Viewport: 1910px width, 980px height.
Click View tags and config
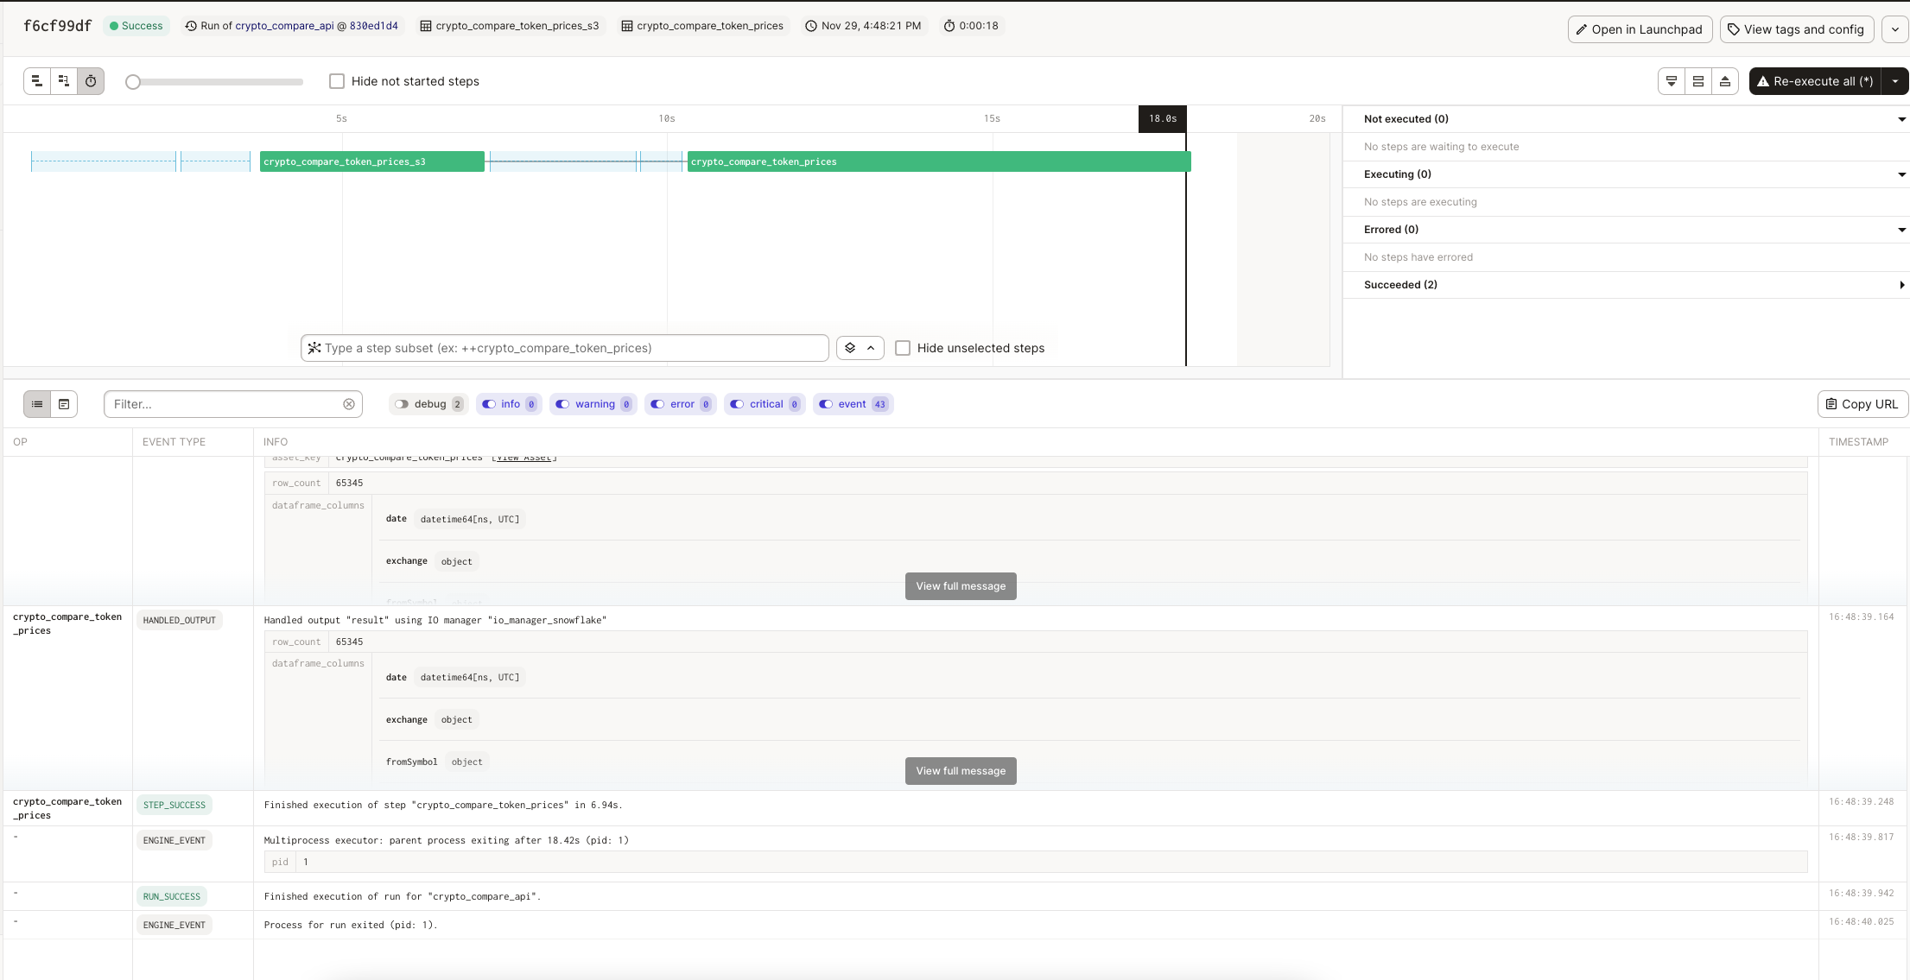(x=1797, y=28)
